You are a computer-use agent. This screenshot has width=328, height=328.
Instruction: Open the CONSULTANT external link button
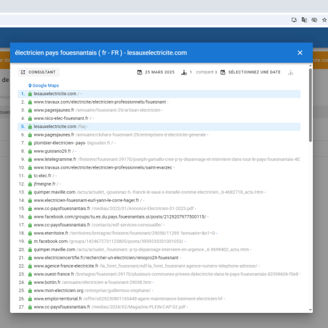coord(39,72)
